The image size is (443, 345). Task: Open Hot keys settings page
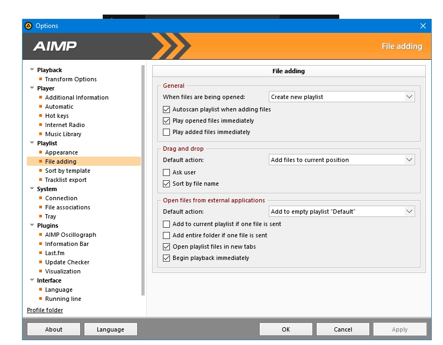[57, 116]
